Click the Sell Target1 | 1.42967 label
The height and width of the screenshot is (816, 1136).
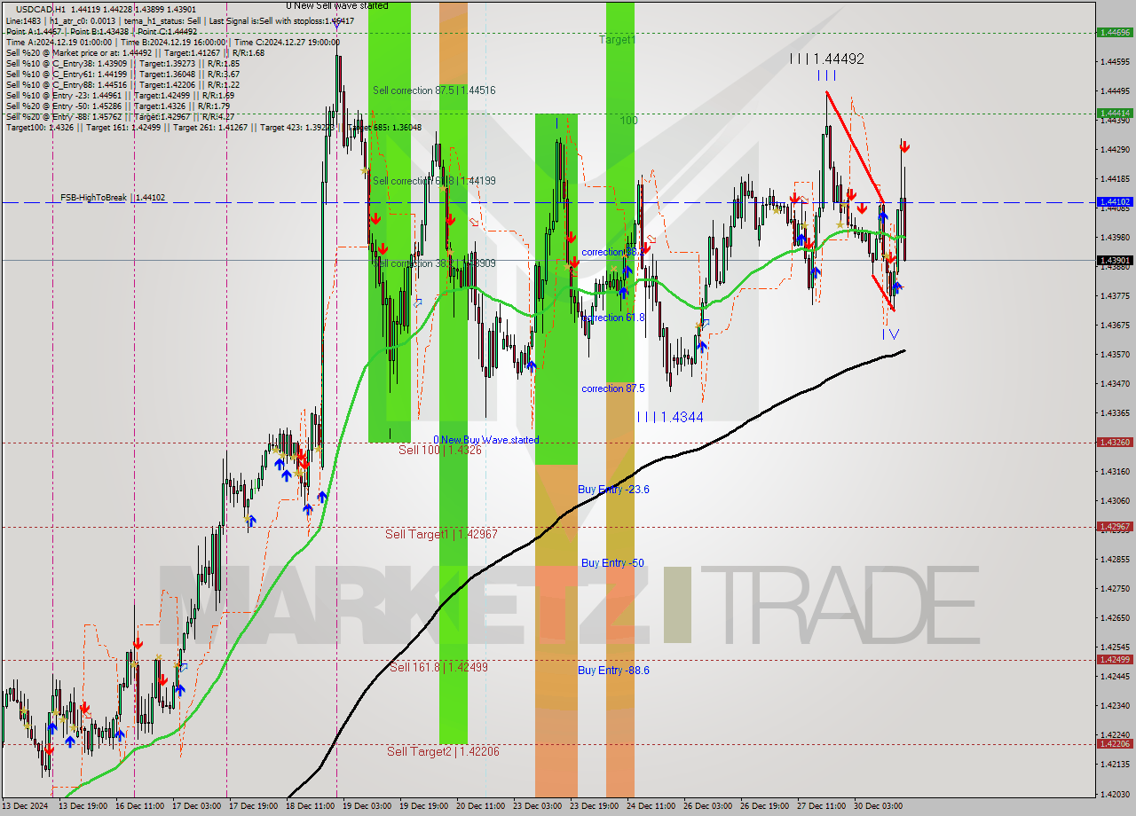click(x=441, y=534)
